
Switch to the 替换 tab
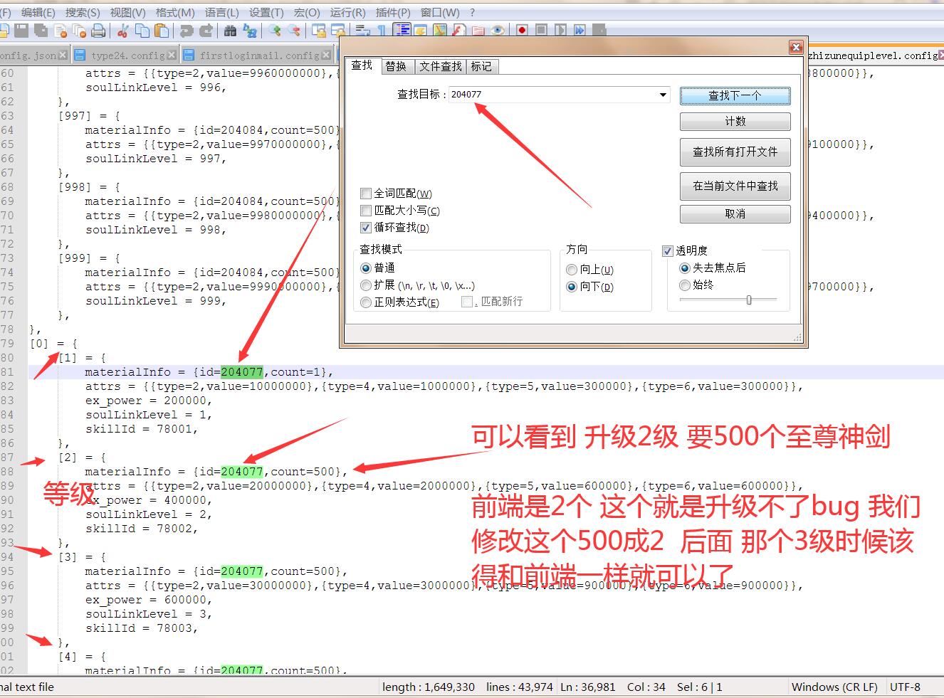tap(396, 66)
